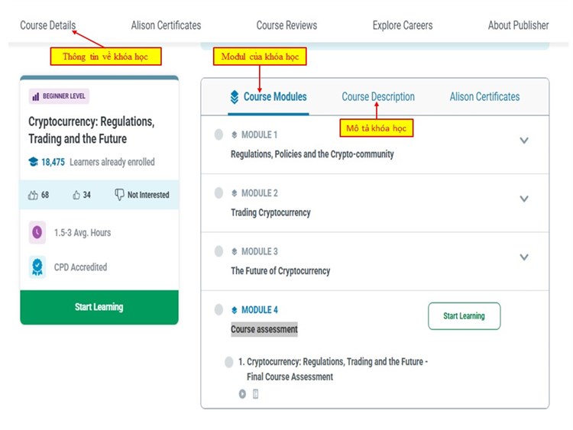Click the graduation cap enrolled learners icon

point(33,162)
